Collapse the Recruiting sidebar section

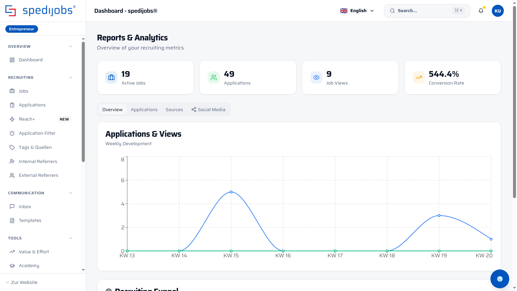click(x=71, y=77)
